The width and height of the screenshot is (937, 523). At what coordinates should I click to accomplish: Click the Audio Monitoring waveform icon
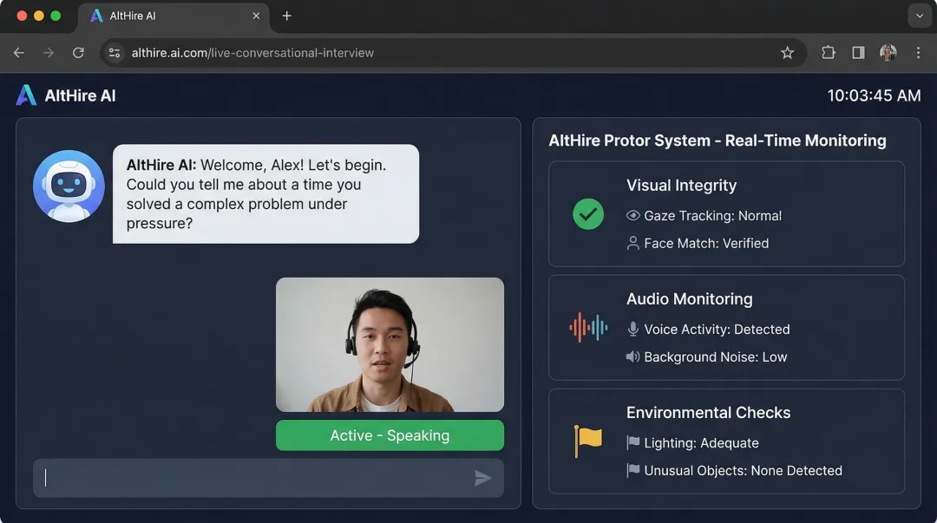pyautogui.click(x=588, y=328)
